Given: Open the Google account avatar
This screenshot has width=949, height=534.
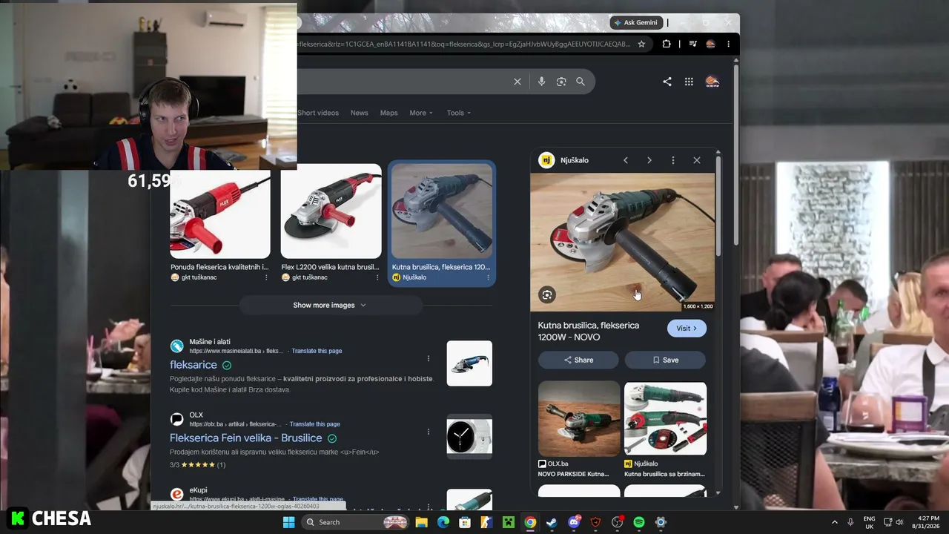Looking at the screenshot, I should pos(712,82).
